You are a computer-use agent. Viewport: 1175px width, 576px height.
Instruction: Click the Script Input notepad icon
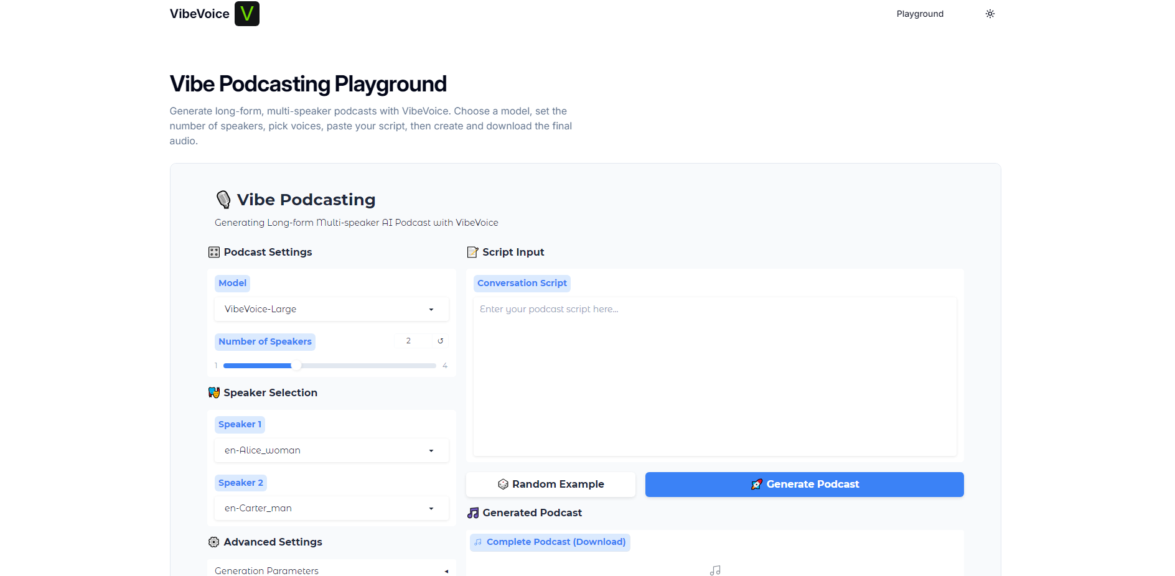472,252
